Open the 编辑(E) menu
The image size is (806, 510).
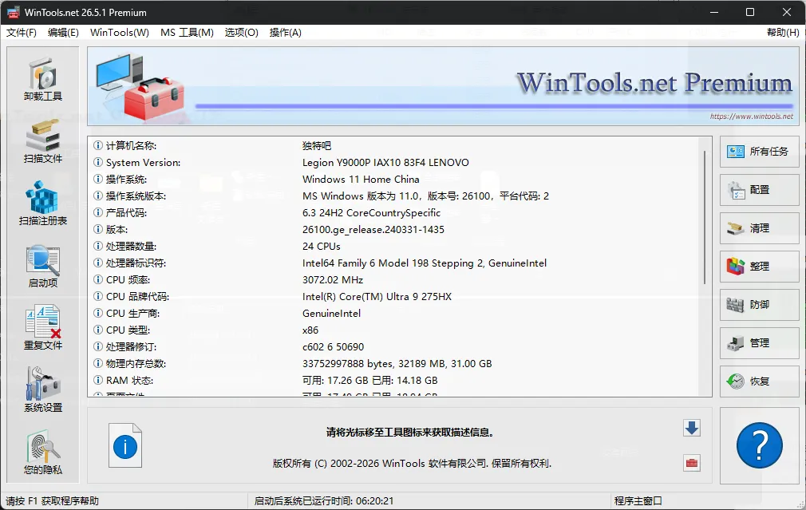tap(63, 33)
